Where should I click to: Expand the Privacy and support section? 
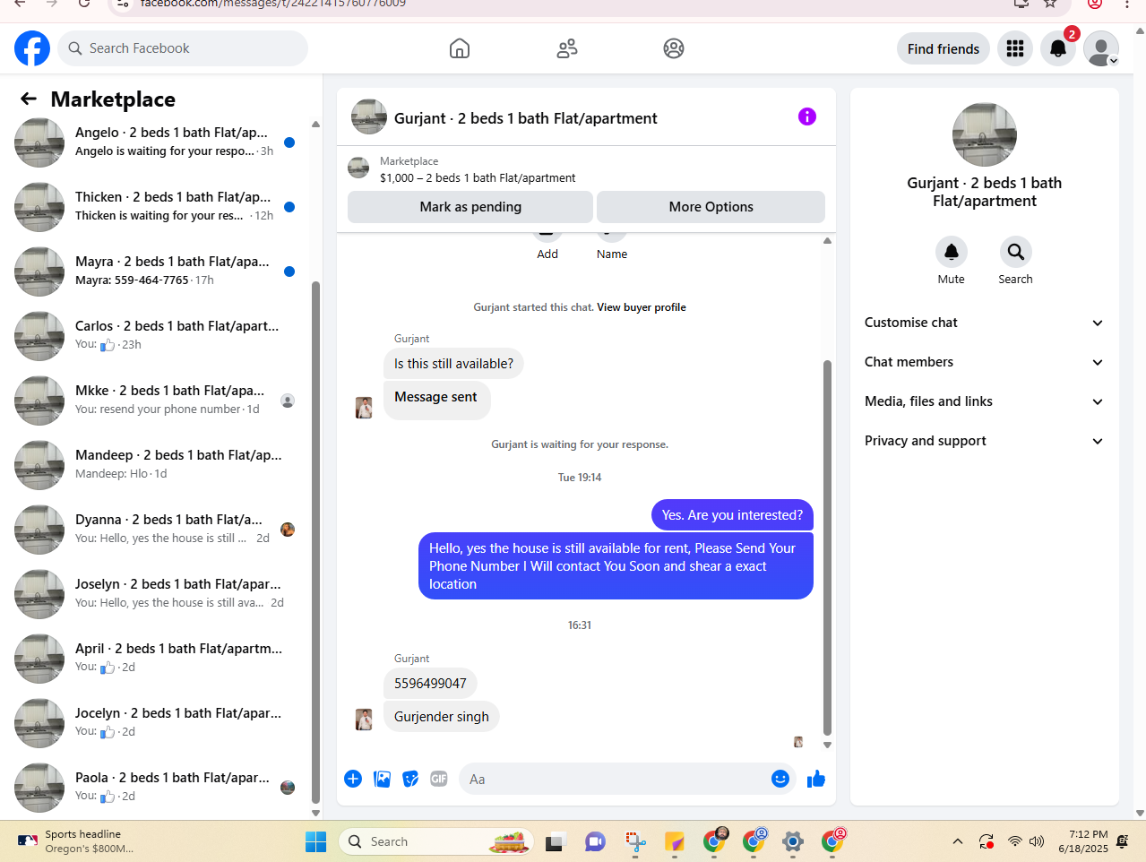click(x=985, y=441)
